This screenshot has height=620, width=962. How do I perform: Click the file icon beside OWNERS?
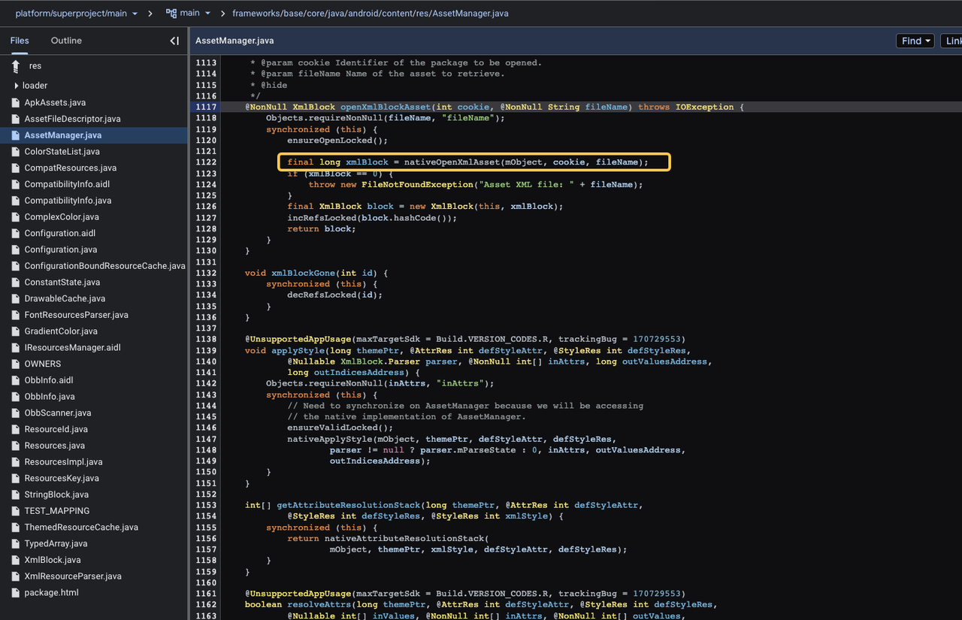click(x=15, y=364)
